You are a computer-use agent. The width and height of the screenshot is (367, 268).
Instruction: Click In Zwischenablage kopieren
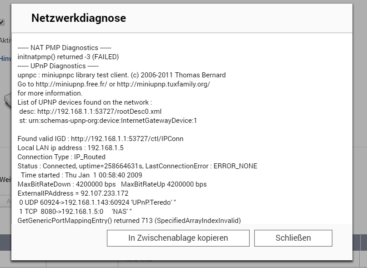[178, 238]
